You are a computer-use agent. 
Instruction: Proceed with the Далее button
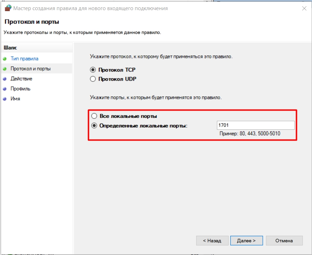246,241
